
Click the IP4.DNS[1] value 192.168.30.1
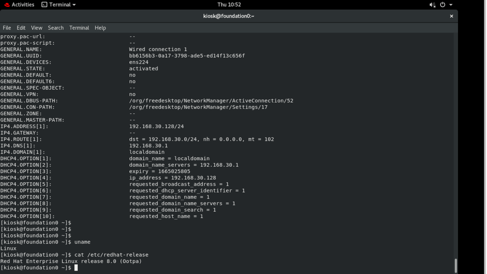[x=148, y=146]
